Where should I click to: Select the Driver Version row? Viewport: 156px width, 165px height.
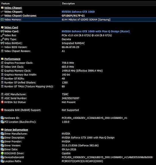pos(78,145)
